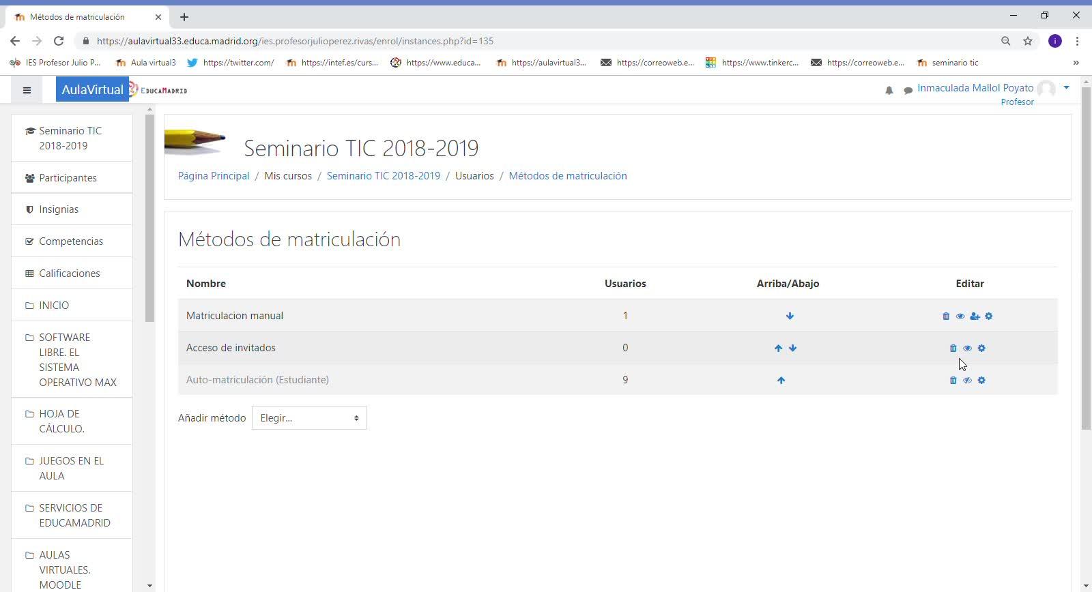Click the Seminario TIC 2018-2019 breadcrumb
Screen dimensions: 1092x592
point(383,176)
